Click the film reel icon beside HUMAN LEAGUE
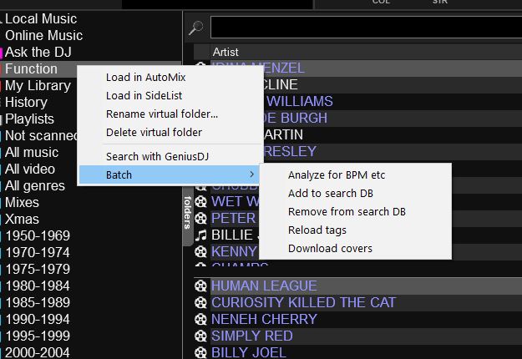The width and height of the screenshot is (522, 359). pyautogui.click(x=200, y=286)
